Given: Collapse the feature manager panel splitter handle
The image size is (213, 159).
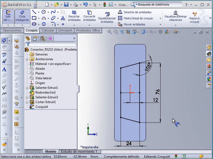Looking at the screenshot, I should 78,89.
